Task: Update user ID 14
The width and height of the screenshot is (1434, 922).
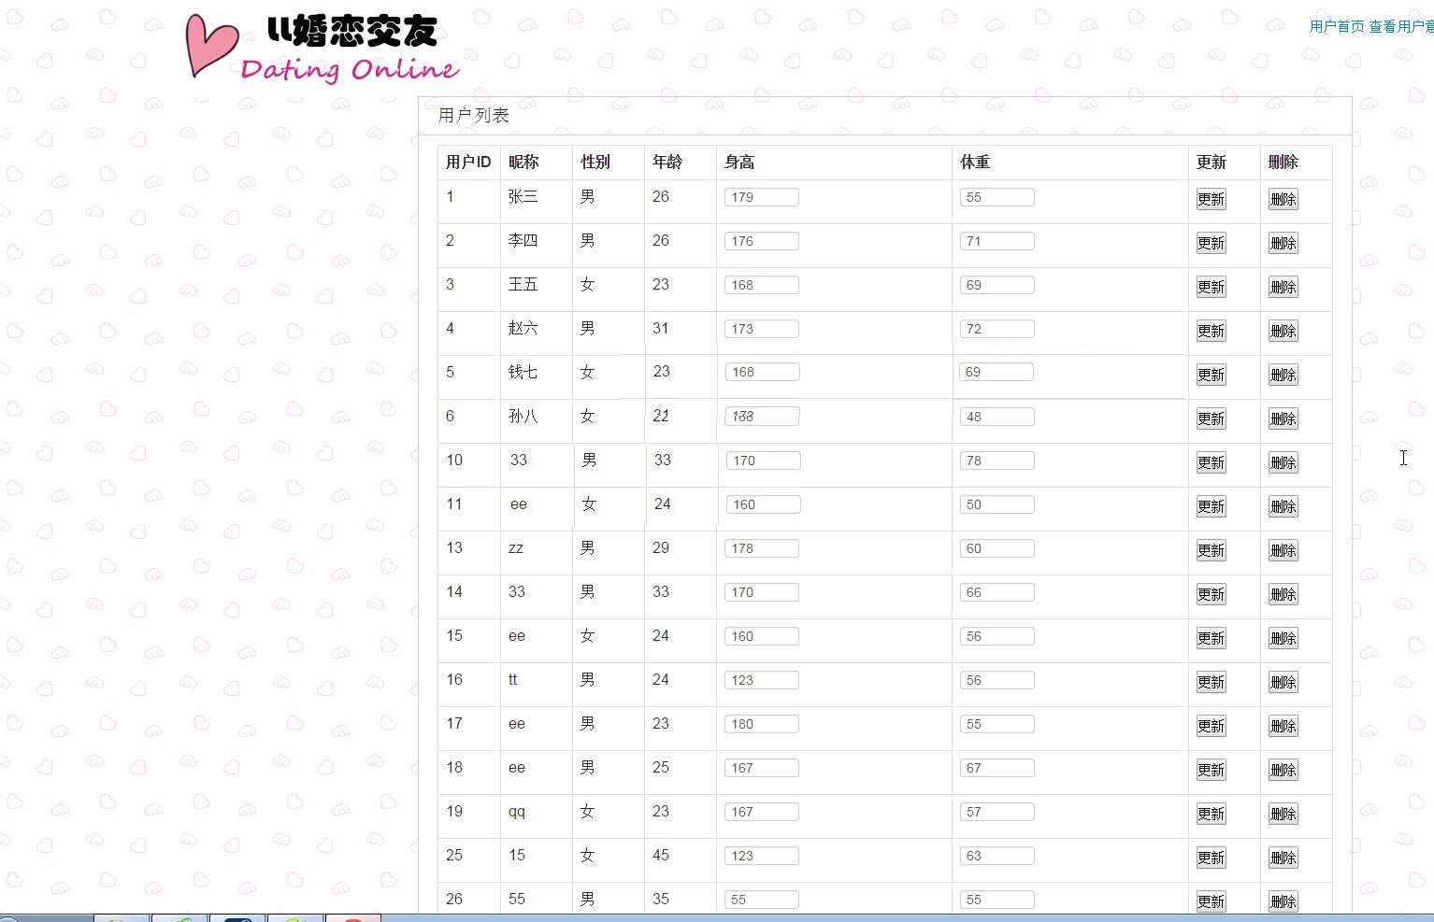Action: coord(1211,594)
